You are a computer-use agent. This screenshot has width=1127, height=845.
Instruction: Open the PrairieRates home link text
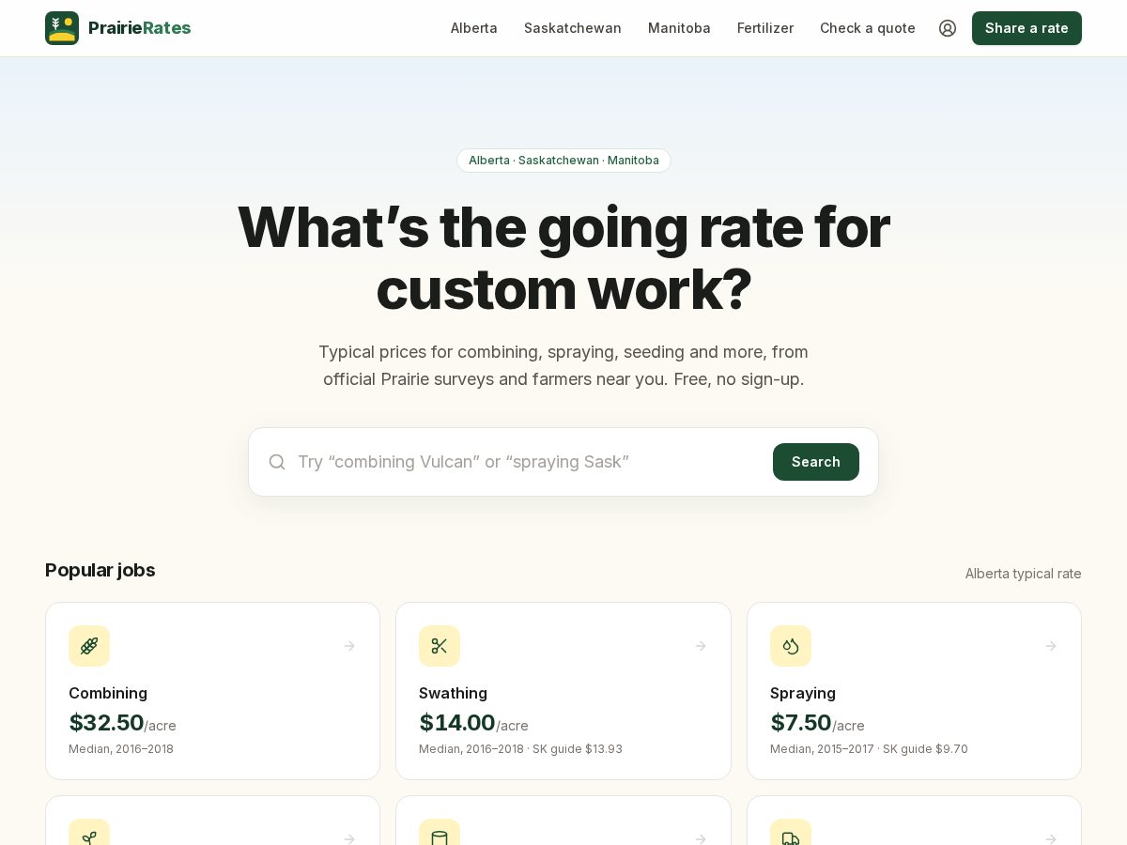(x=139, y=28)
